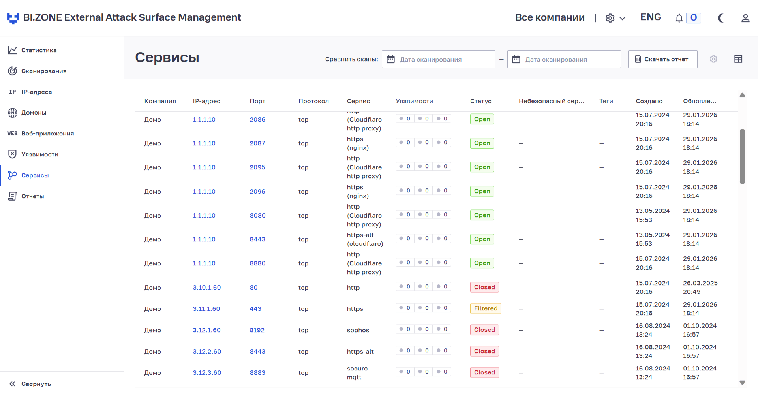Viewport: 758px width, 393px height.
Task: Open the notifications bell icon
Action: [679, 18]
